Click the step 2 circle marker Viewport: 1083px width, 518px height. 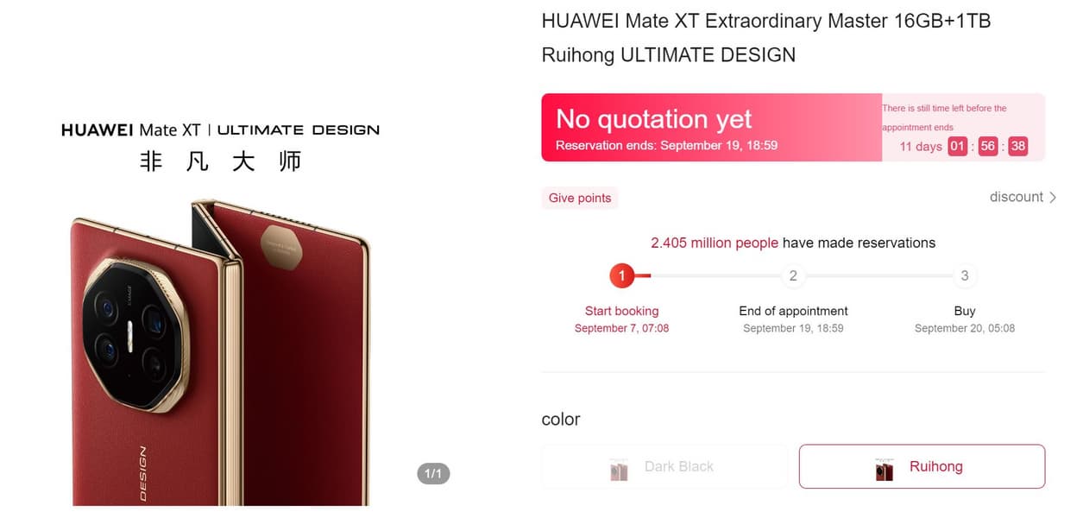tap(793, 276)
